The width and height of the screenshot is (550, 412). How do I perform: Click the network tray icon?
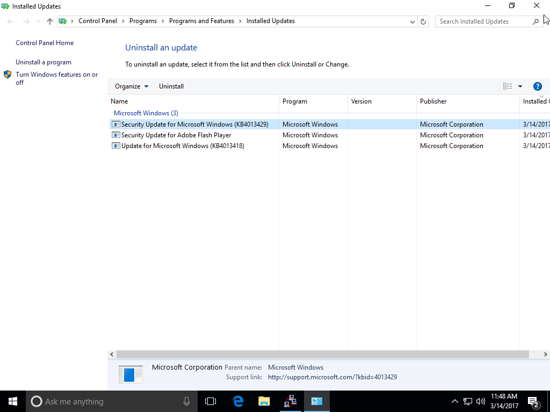click(x=468, y=401)
